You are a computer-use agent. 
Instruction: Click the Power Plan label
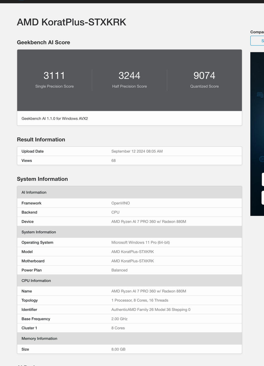(31, 270)
